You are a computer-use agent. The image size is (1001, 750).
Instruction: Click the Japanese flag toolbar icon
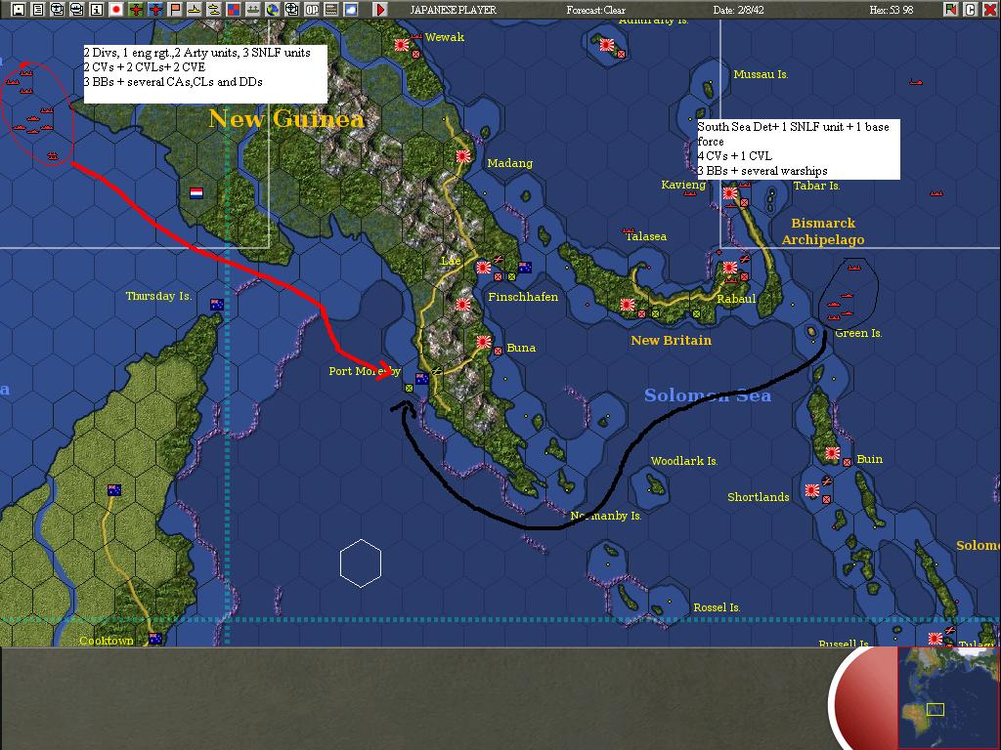(116, 10)
